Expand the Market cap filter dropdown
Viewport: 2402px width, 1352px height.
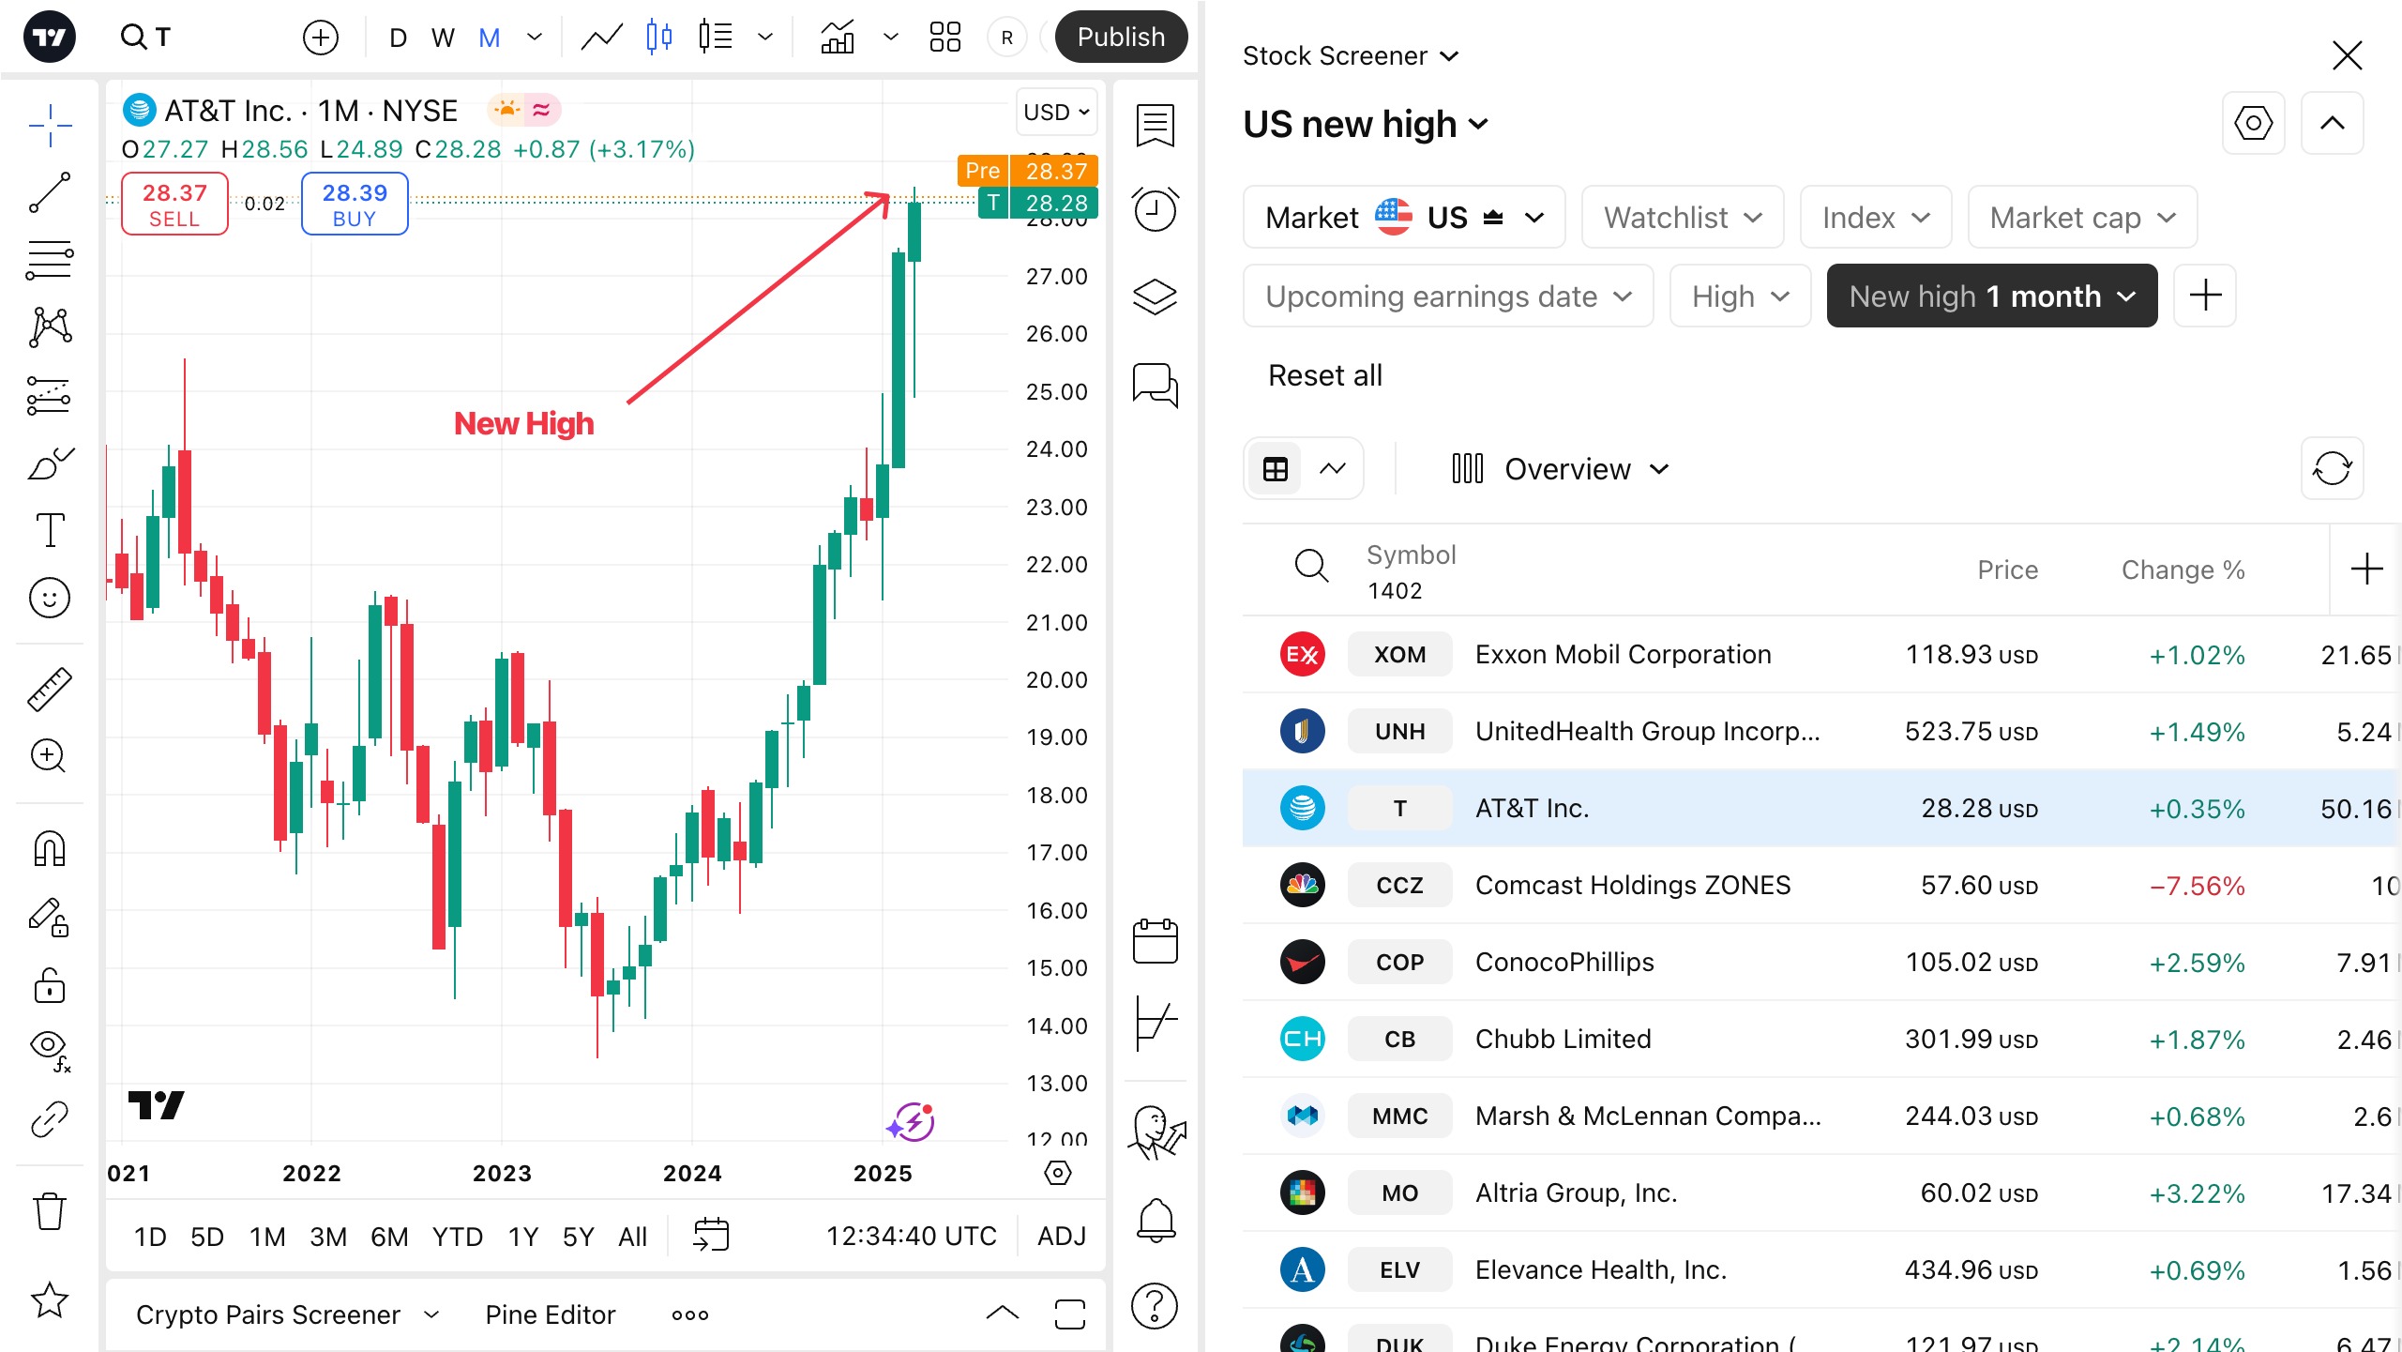click(2082, 218)
